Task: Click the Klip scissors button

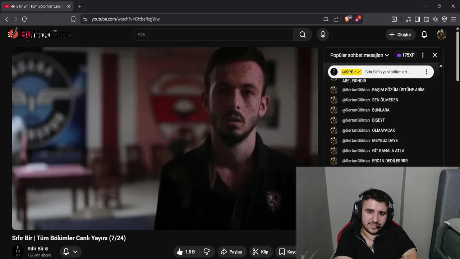Action: pyautogui.click(x=261, y=252)
